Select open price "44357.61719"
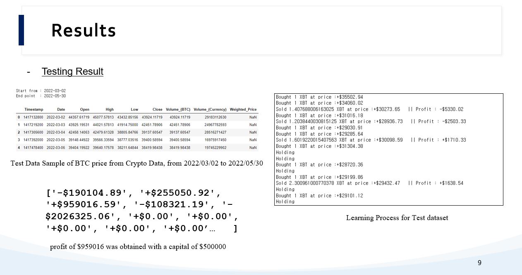The height and width of the screenshot is (275, 522). (x=79, y=117)
